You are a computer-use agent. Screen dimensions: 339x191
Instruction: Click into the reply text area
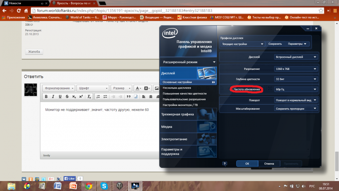(x=100, y=127)
